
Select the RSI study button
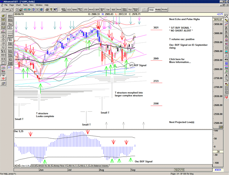coord(114,10)
